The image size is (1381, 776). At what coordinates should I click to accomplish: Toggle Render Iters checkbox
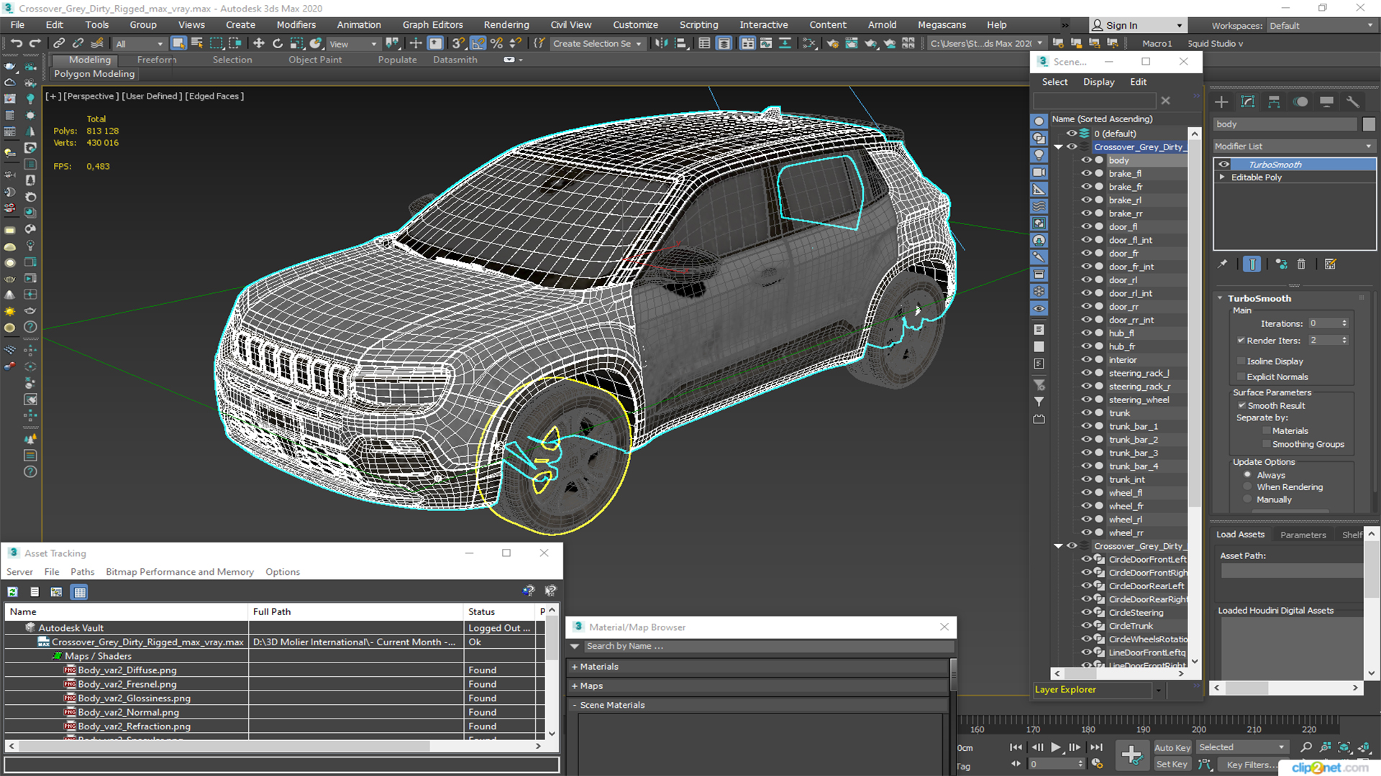(1241, 341)
